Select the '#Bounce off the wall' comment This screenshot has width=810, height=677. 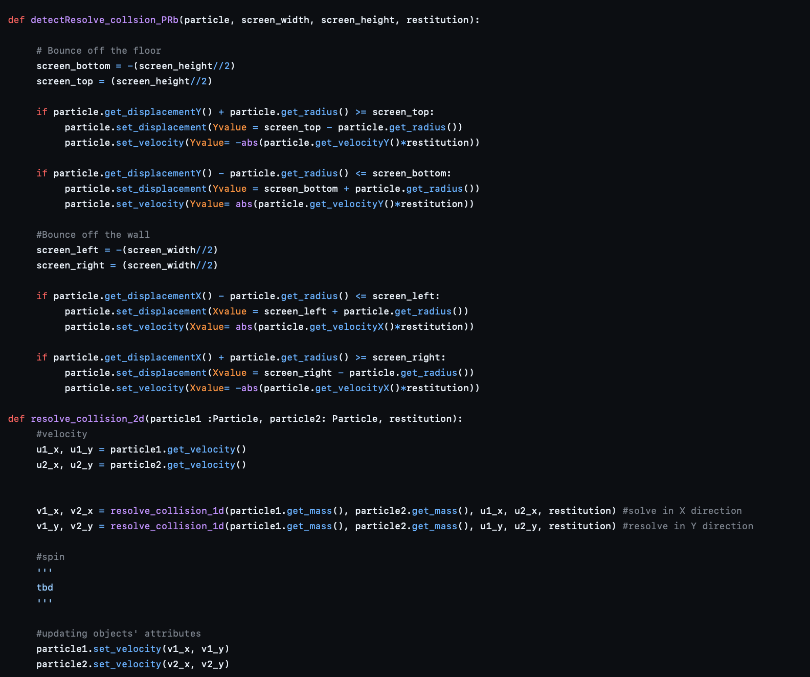[x=93, y=235]
